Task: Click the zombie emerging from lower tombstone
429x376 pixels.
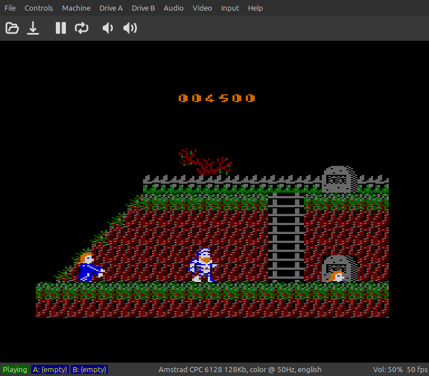Action: pyautogui.click(x=336, y=277)
